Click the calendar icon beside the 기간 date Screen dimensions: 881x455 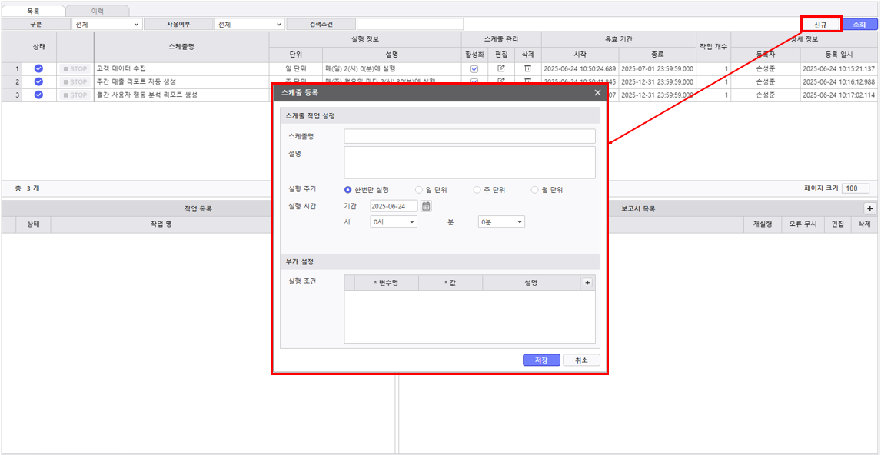click(427, 206)
